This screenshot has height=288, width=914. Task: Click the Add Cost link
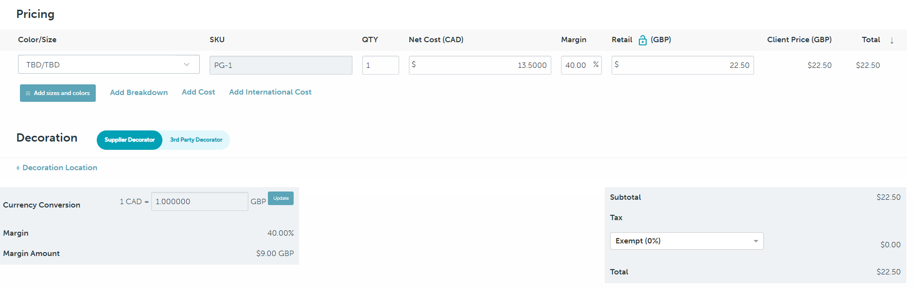[198, 92]
